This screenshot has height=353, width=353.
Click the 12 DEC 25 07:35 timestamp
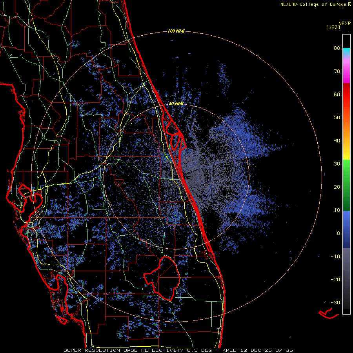click(267, 350)
